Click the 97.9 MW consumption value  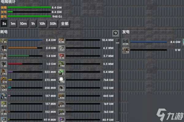coord(50,120)
